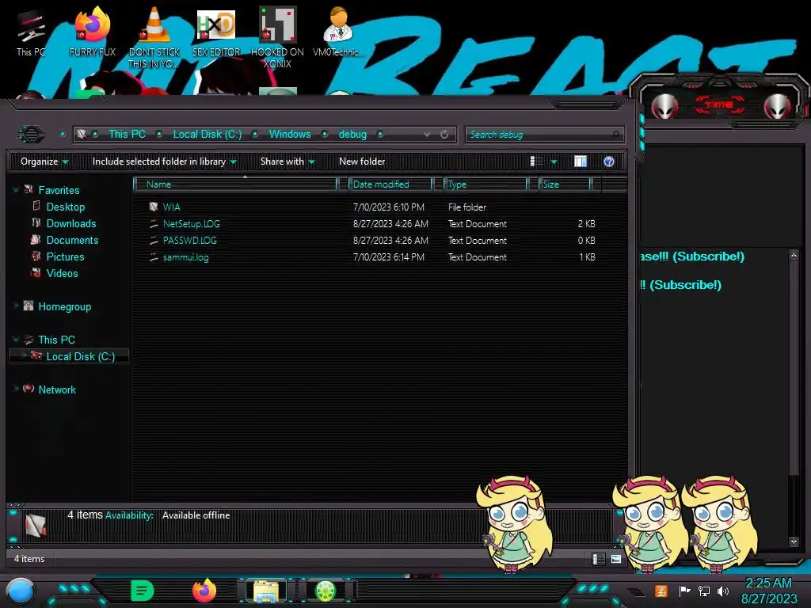Viewport: 811px width, 608px height.
Task: Expand the arrow between This PC and Local Disk
Action: click(x=159, y=135)
